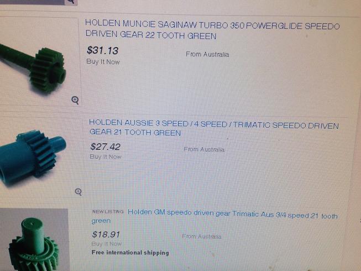Click the light green gear thumbnail

click(x=34, y=239)
